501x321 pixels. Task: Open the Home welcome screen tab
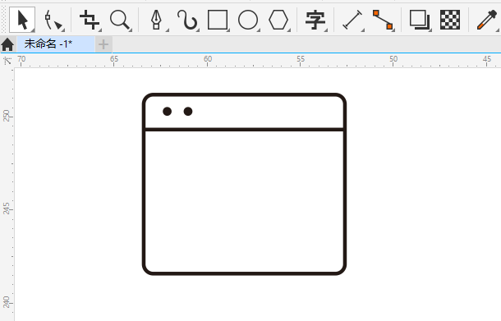click(7, 44)
